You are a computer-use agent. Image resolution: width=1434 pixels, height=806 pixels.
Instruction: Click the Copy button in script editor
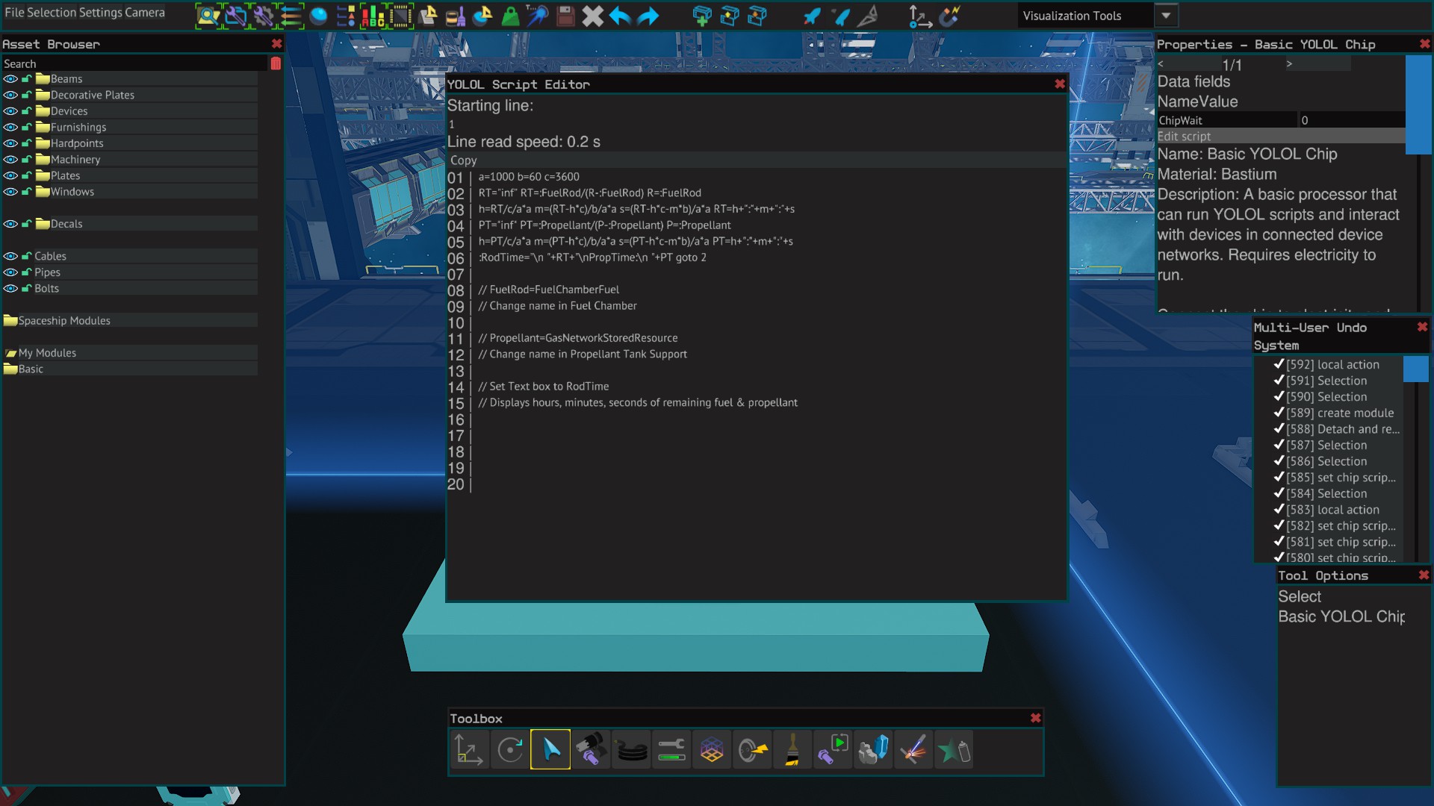point(463,160)
